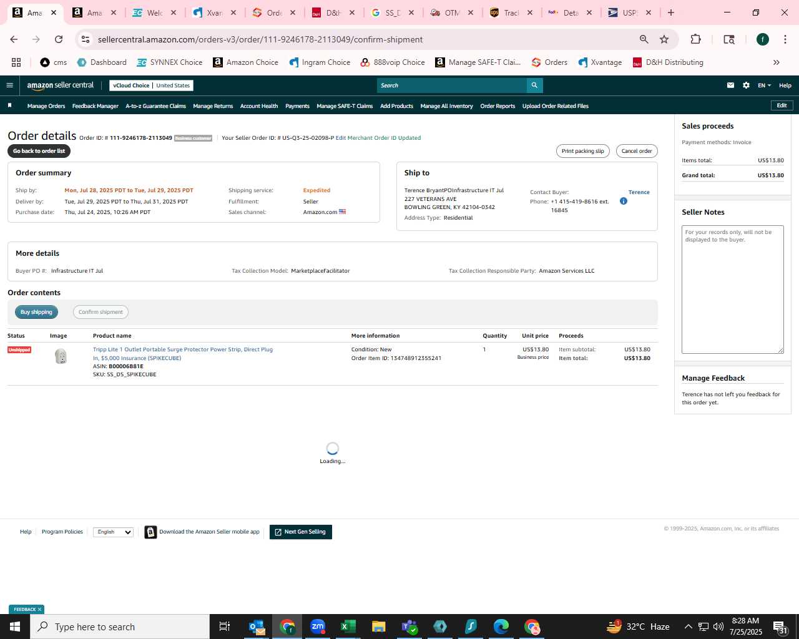Open Manage All Inventory
799x639 pixels.
tap(446, 106)
